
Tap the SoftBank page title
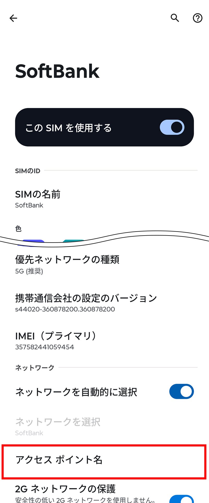click(x=57, y=71)
